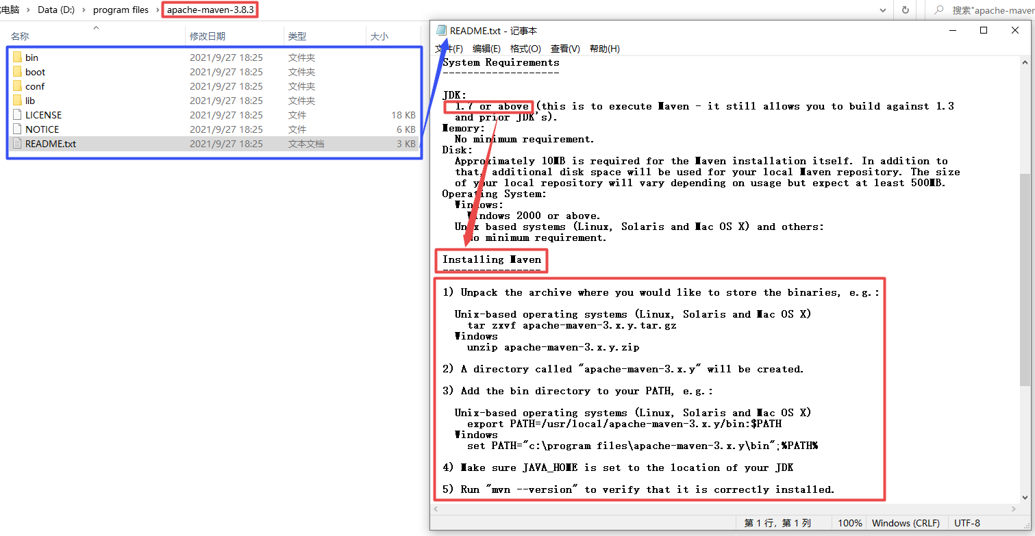Screen dimensions: 1035x536
Task: Click the 18 KB size of LICENSE
Action: (x=403, y=115)
